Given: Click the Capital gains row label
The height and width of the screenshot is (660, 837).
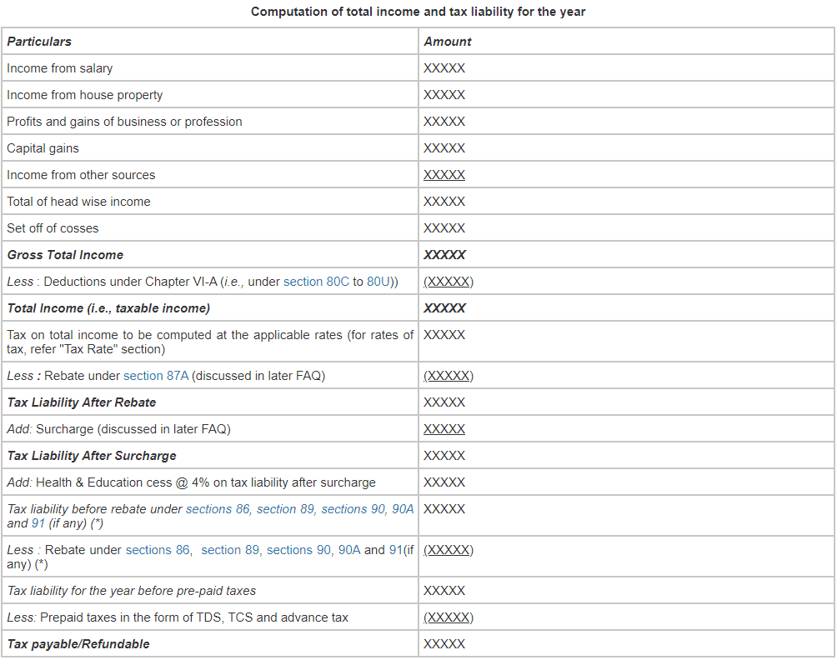Looking at the screenshot, I should 43,148.
